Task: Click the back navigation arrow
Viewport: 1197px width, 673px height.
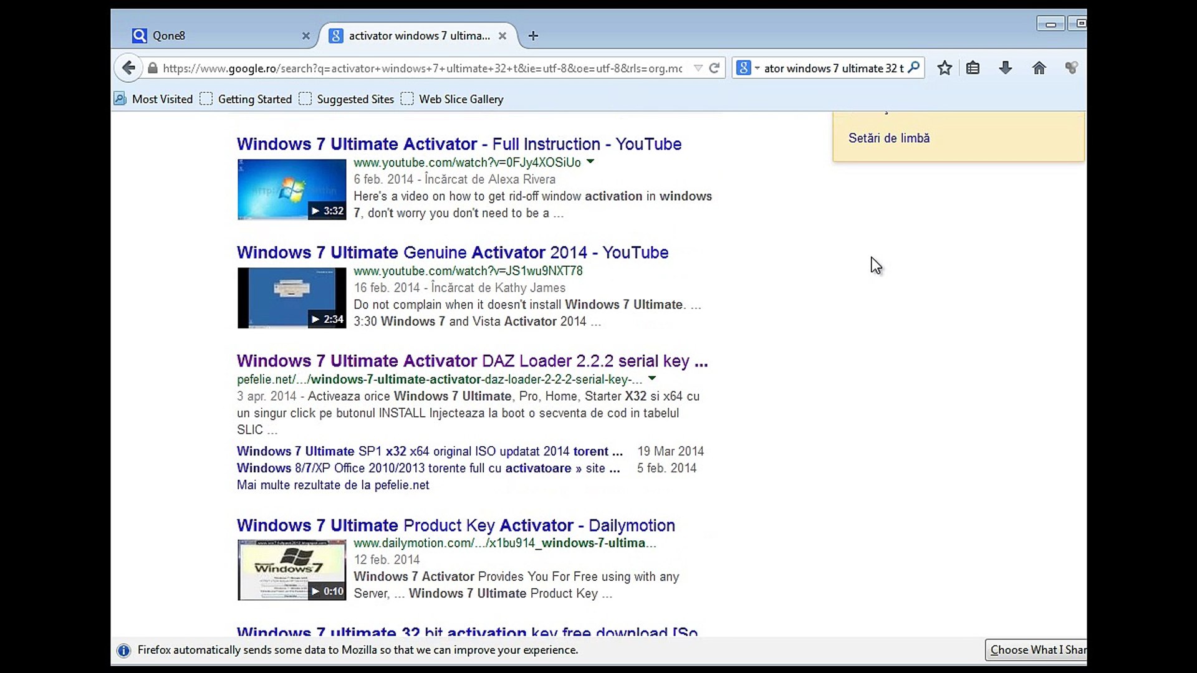Action: [x=128, y=68]
